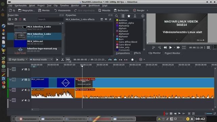Open the Timeline menu

[x=64, y=6]
